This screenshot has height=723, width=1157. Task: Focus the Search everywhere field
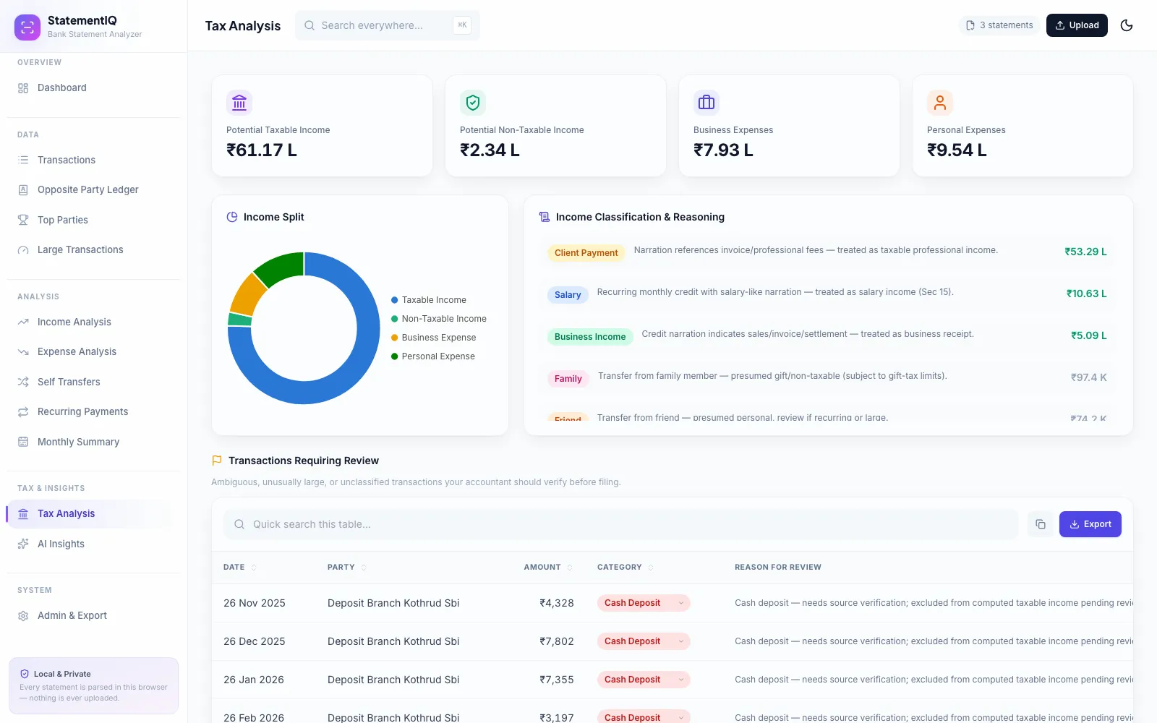tap(387, 25)
